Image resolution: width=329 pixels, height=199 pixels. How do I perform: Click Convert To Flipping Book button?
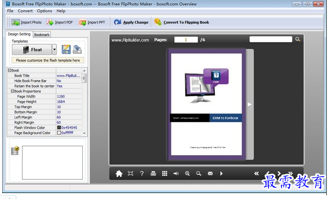point(181,22)
